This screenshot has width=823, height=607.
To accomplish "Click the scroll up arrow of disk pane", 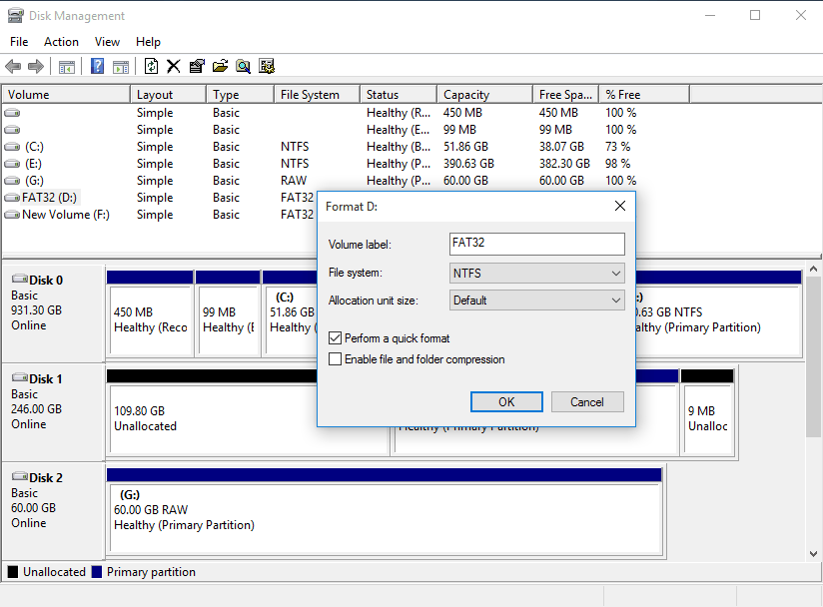I will (814, 269).
